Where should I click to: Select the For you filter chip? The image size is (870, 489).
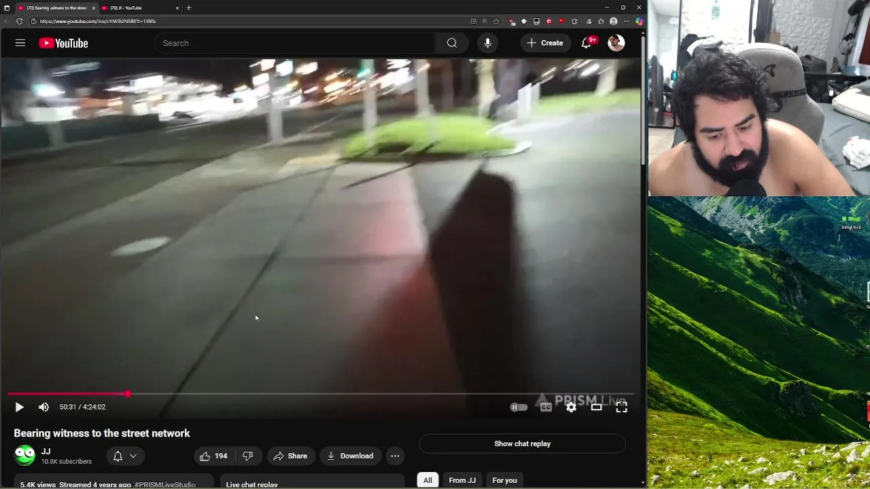tap(504, 480)
